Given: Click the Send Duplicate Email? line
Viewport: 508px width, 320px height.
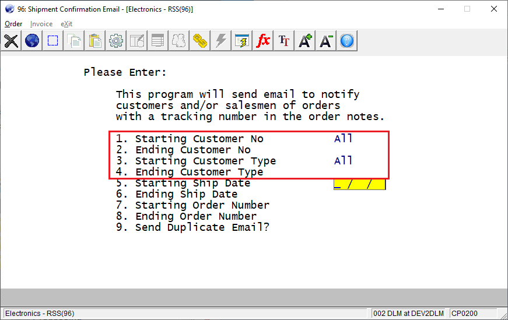Looking at the screenshot, I should [192, 227].
